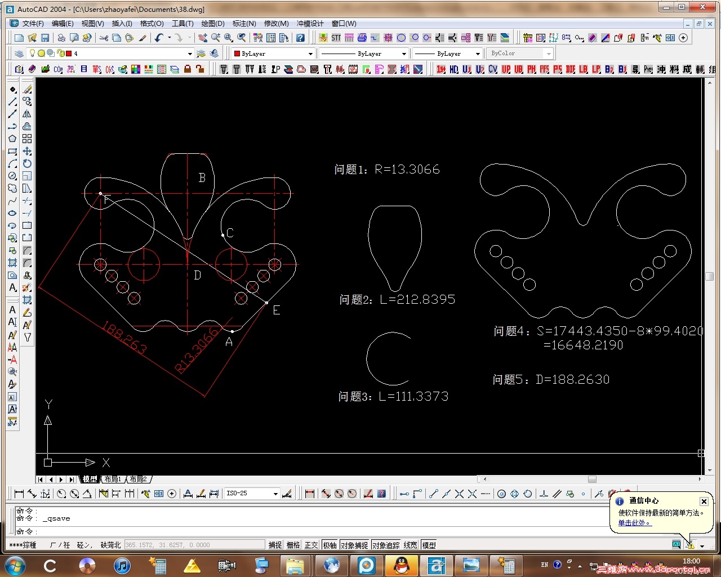Toggle 线宽 (Lineweight) display
The image size is (721, 577).
(x=411, y=545)
